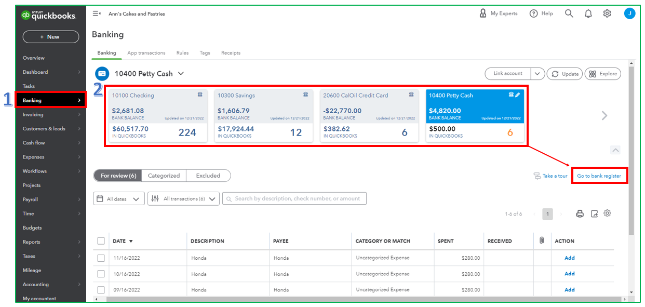Tick the checkbox for 11/16/2022 Honda row
Viewport: 645px width, 307px height.
point(101,258)
